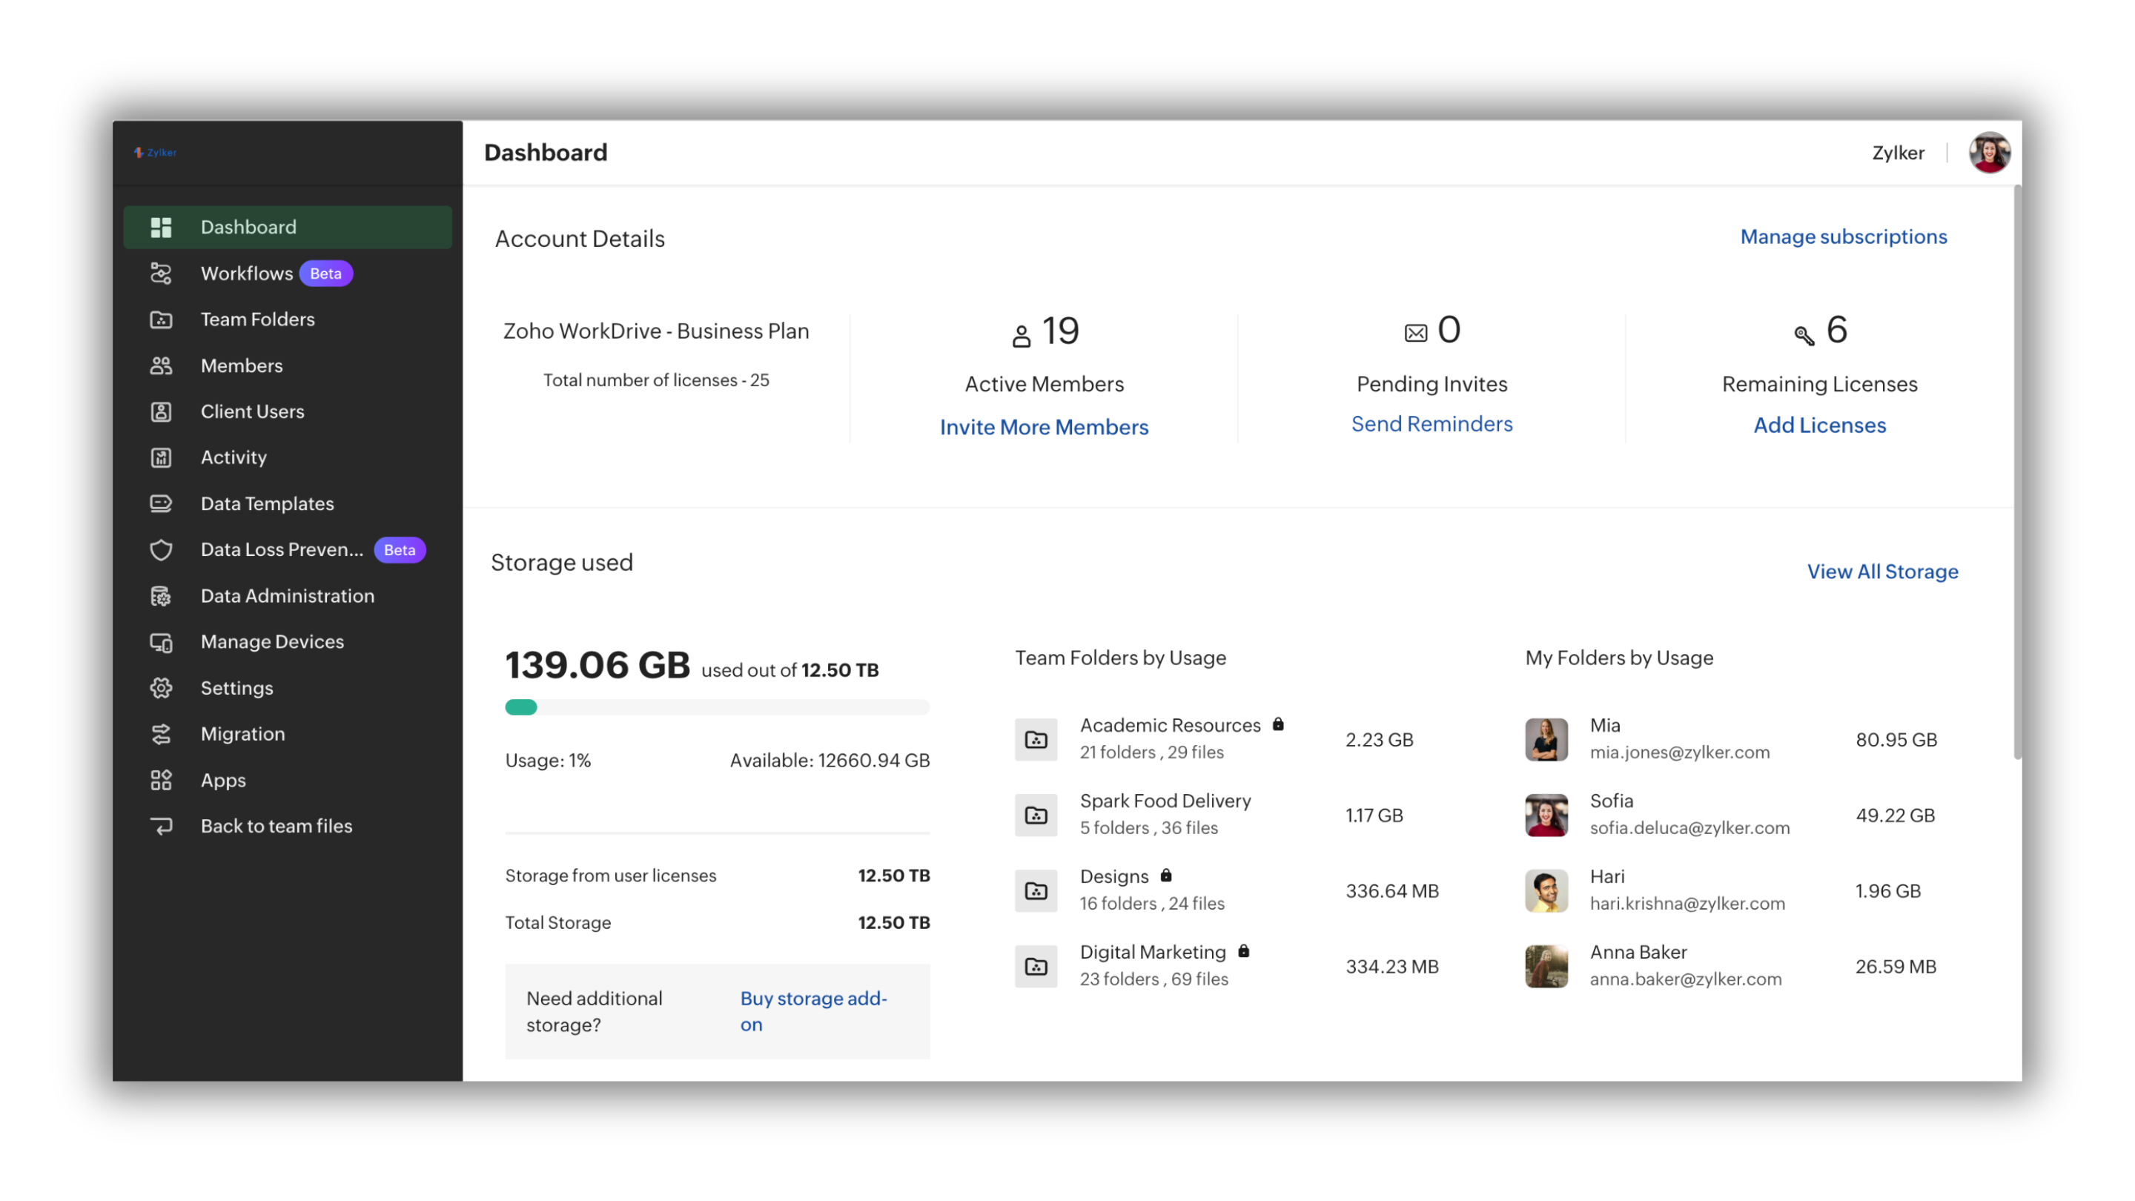Open Data Templates
This screenshot has width=2135, height=1201.
pos(266,503)
